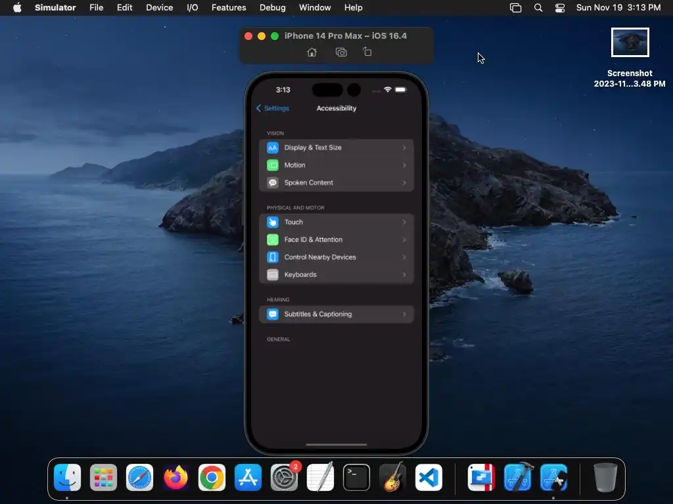Click the Spotlight search icon in menu bar
Screen dimensions: 673x504
(538, 8)
